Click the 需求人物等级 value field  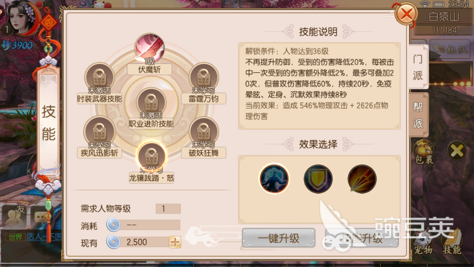[x=168, y=209]
